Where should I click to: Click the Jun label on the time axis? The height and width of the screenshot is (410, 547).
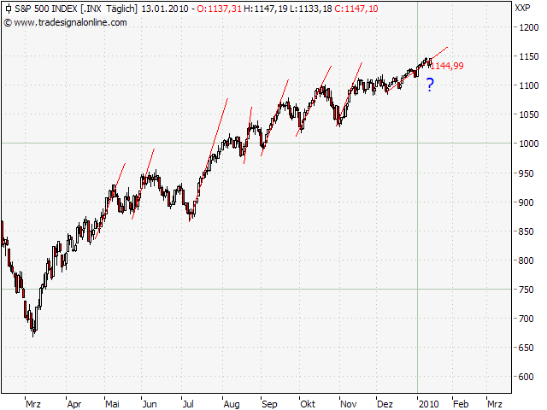point(150,404)
